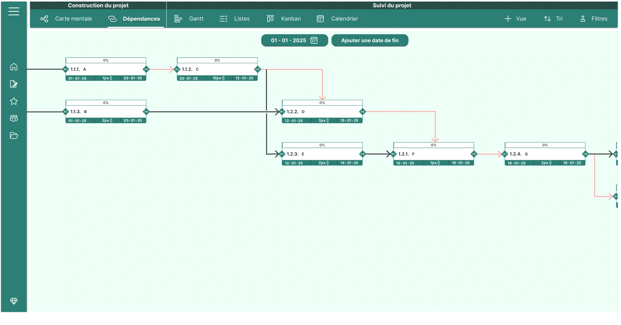Click the Suivi du projet header
Image resolution: width=621 pixels, height=325 pixels.
392,5
